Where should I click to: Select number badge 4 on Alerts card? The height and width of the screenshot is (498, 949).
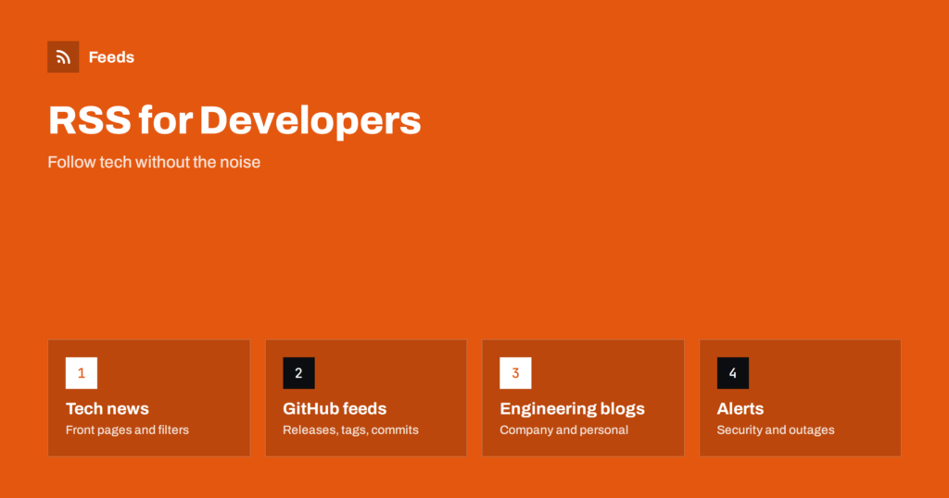[732, 373]
